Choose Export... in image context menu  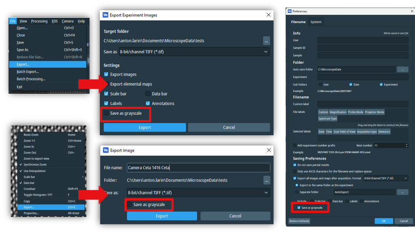51,208
